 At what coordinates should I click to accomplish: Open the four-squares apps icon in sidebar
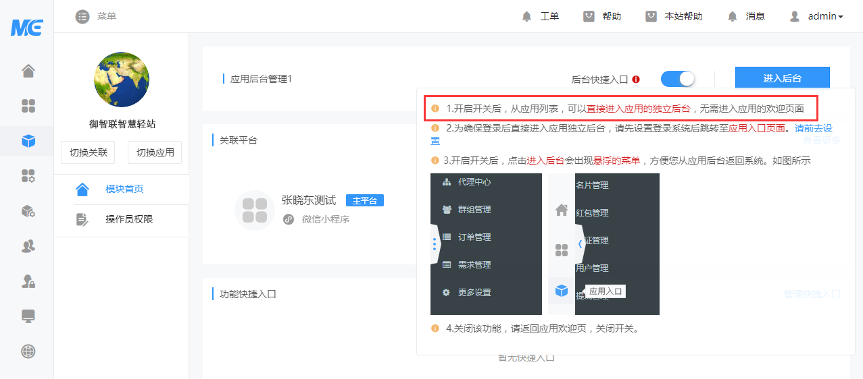click(28, 106)
